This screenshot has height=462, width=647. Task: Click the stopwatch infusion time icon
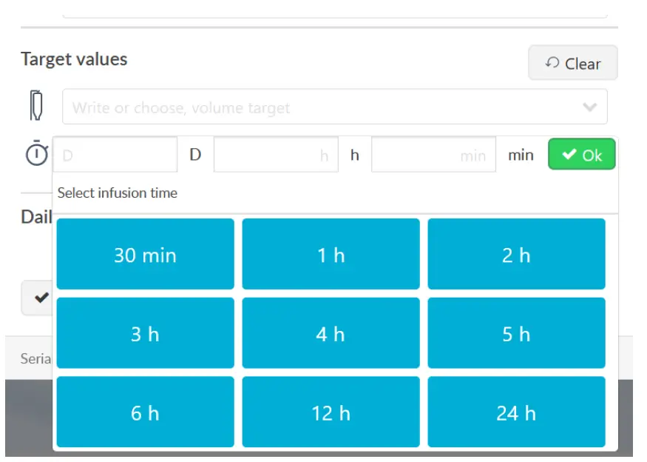pyautogui.click(x=37, y=153)
